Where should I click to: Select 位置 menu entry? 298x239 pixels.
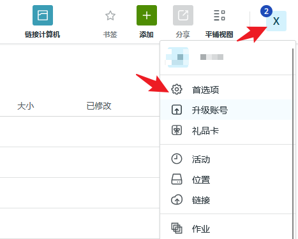tap(227, 179)
